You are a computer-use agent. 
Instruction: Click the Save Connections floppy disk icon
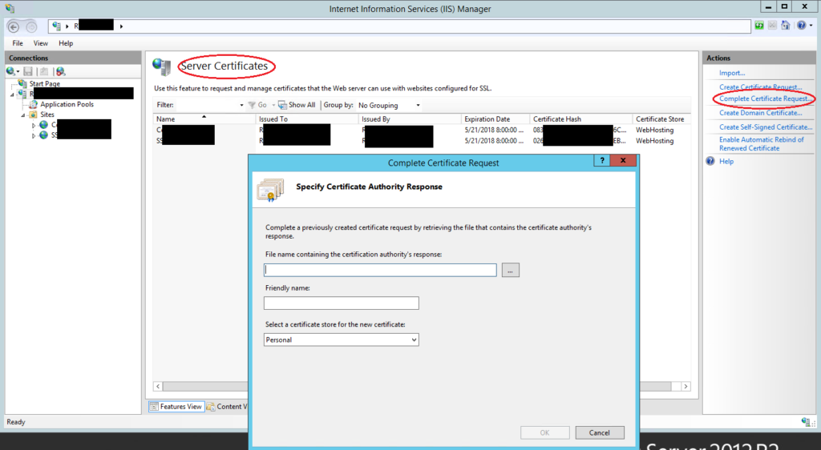28,71
